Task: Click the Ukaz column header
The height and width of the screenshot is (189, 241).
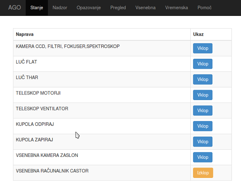Action: coord(198,35)
